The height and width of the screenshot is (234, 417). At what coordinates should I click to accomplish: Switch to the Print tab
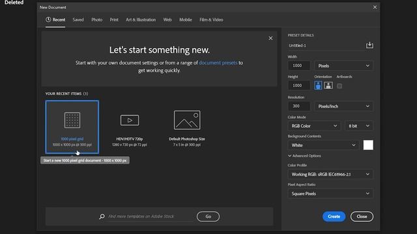pos(114,19)
